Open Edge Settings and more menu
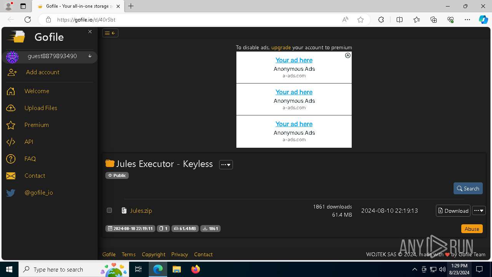The height and width of the screenshot is (277, 492). click(467, 20)
